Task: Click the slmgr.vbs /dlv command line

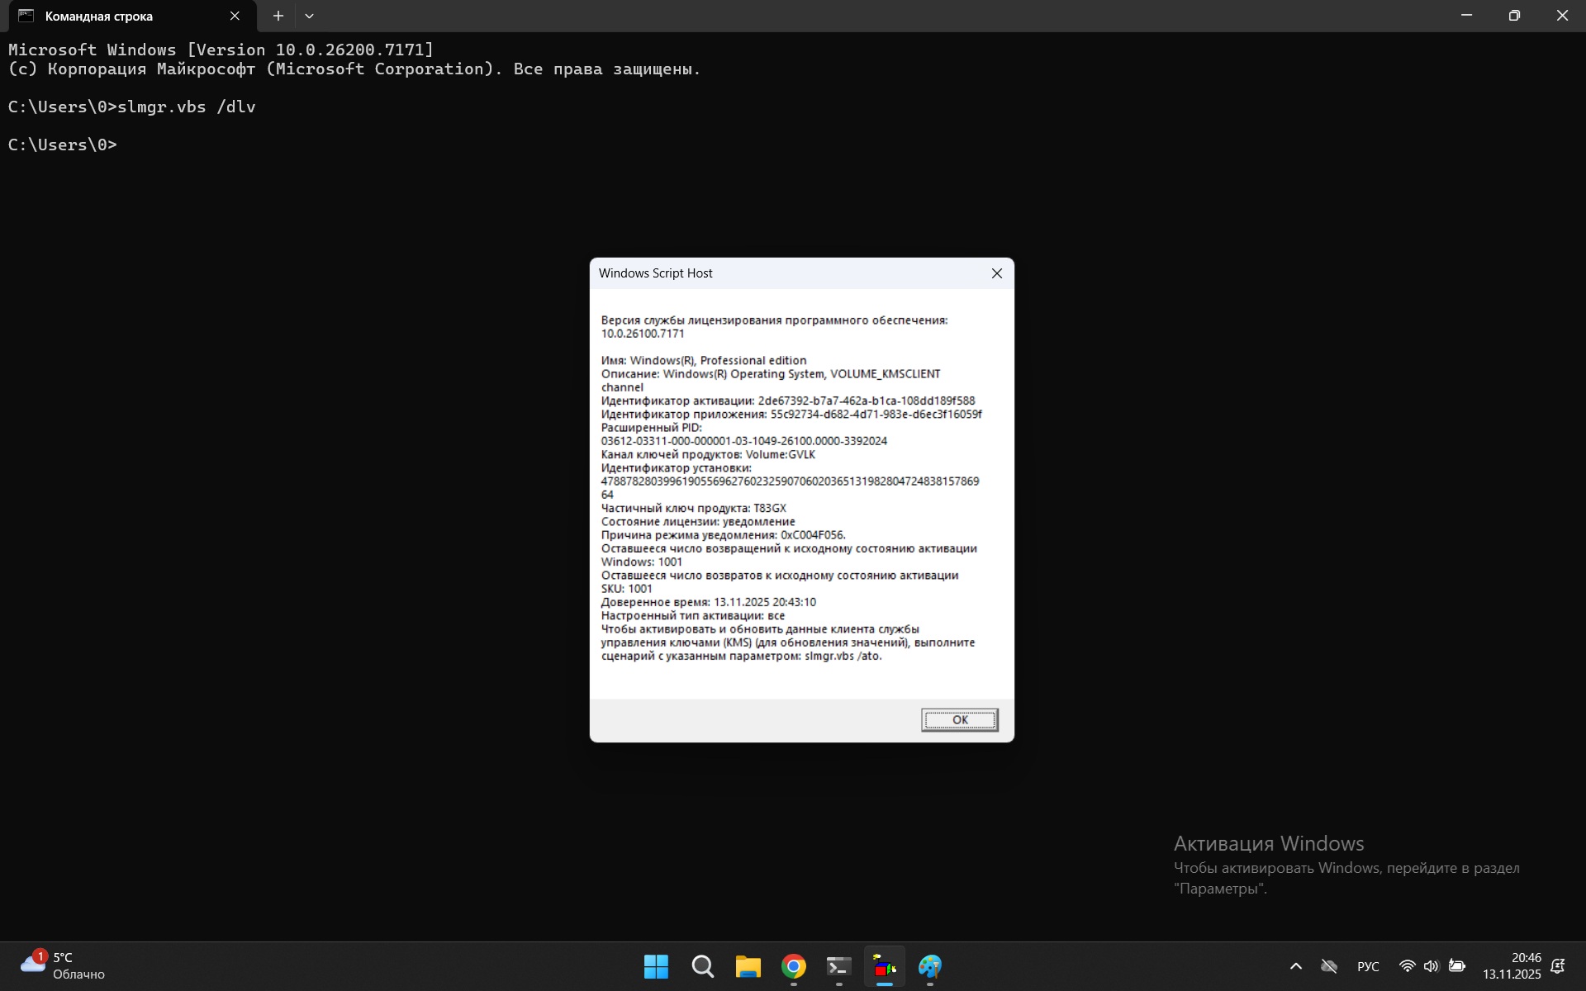Action: coord(132,107)
